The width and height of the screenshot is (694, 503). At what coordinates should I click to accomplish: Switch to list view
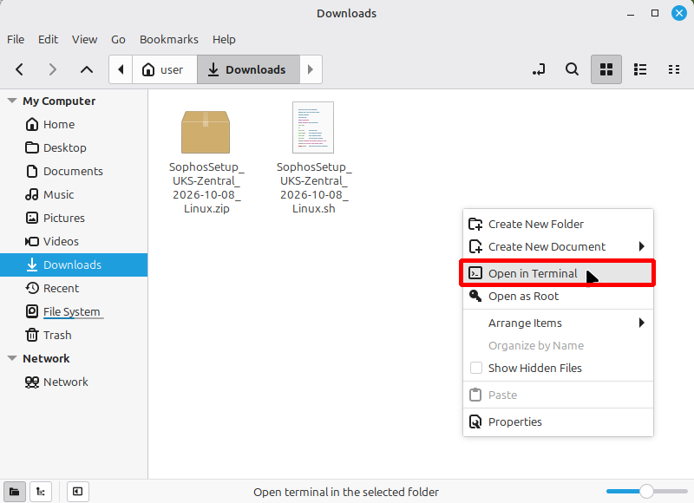pyautogui.click(x=640, y=69)
